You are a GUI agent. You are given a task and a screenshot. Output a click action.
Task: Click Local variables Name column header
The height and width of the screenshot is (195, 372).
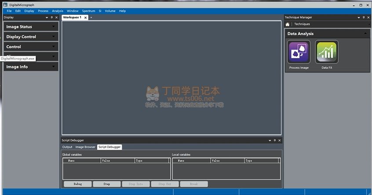pyautogui.click(x=191, y=160)
